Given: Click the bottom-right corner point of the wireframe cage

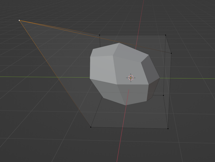Looking at the screenshot, I should (x=168, y=129).
